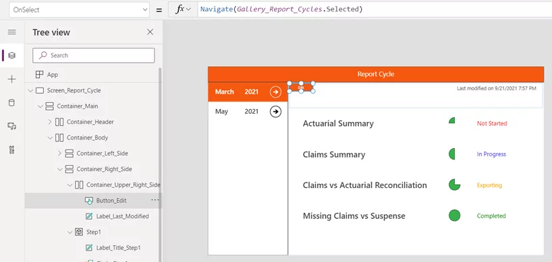Select Label_Title_Step1 in tree
Viewport: 552px width, 262px height.
coord(118,248)
